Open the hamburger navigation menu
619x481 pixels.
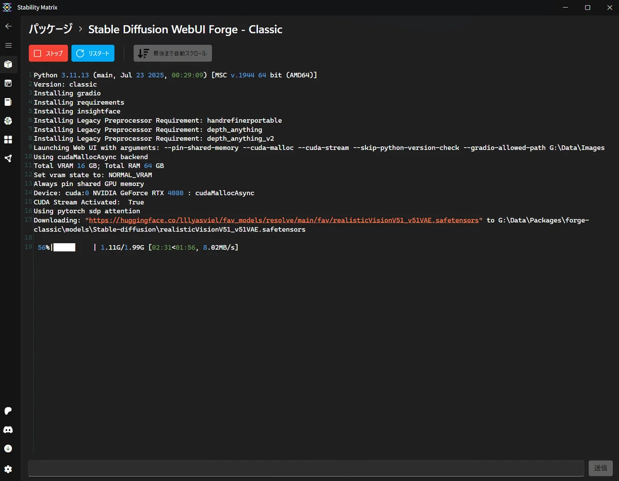8,45
